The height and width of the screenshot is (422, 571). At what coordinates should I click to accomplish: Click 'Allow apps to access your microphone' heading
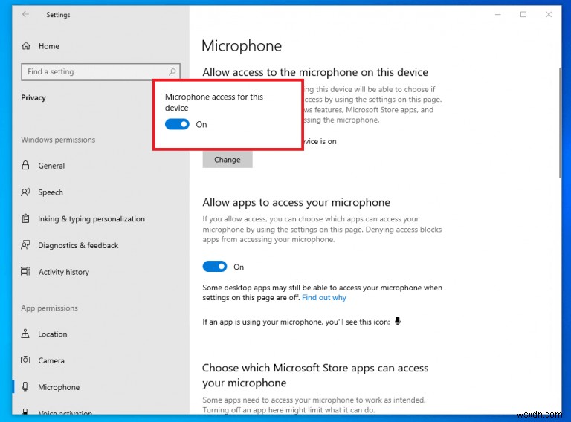click(296, 202)
